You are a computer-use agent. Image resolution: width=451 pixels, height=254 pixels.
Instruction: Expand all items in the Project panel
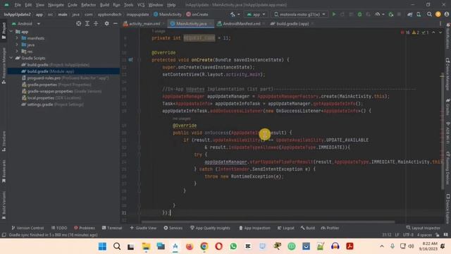pyautogui.click(x=87, y=23)
